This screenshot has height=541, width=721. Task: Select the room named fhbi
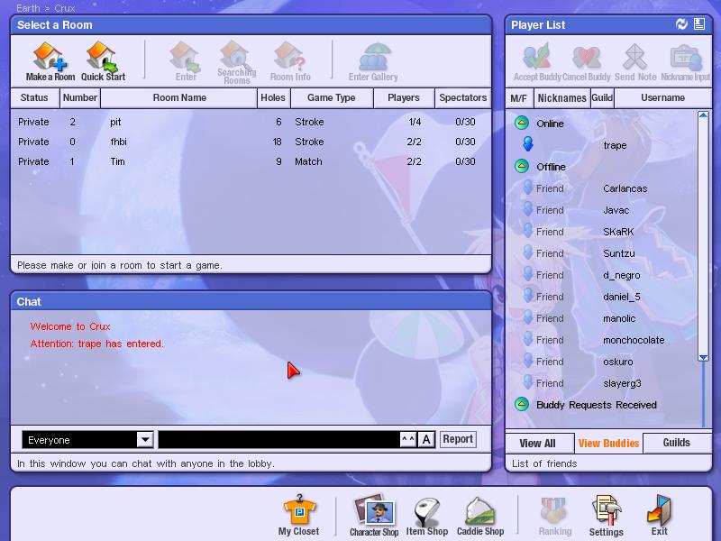[x=251, y=142]
